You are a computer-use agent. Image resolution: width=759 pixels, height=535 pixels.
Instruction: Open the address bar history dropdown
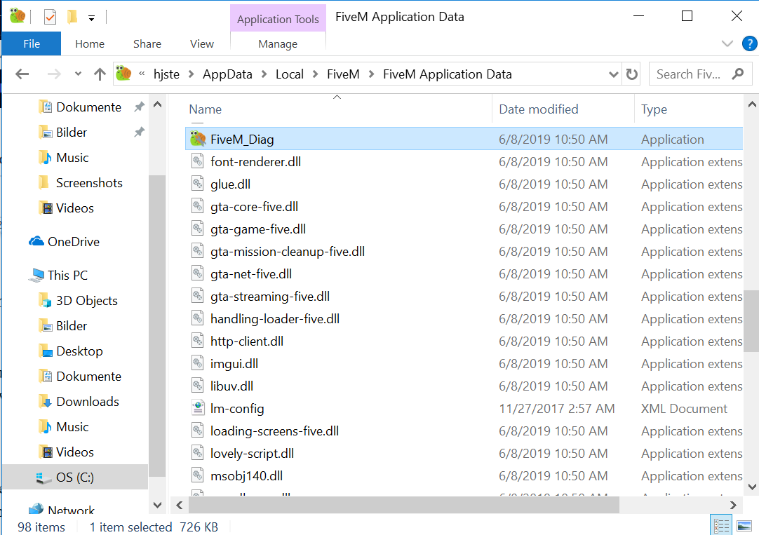click(613, 74)
